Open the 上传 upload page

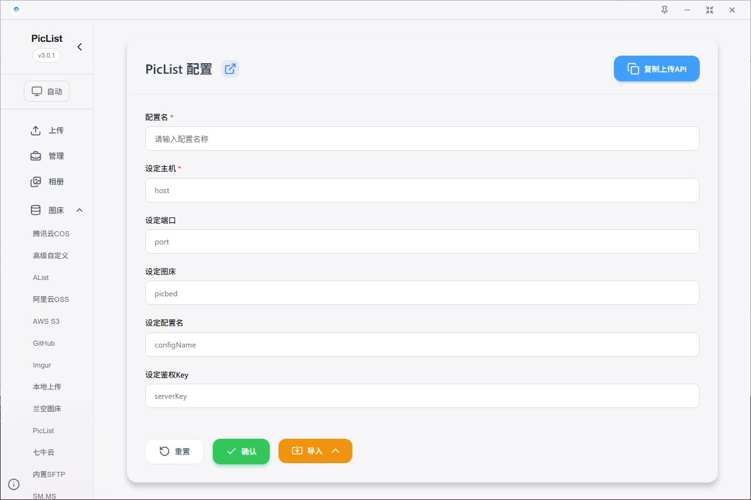point(47,131)
